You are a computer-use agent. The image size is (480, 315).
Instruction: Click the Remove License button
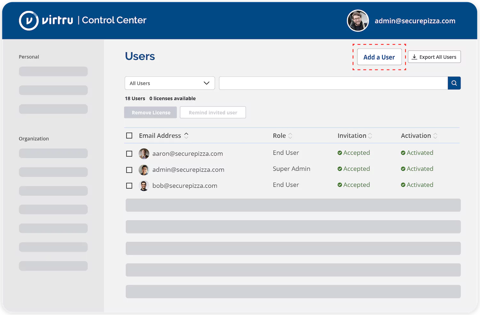coord(150,112)
